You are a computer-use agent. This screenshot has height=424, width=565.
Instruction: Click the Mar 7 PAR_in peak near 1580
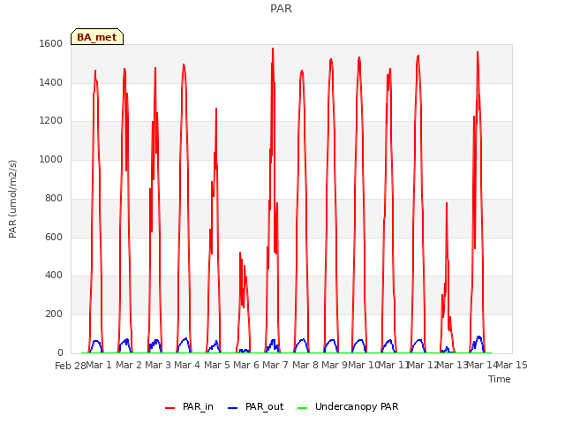273,49
